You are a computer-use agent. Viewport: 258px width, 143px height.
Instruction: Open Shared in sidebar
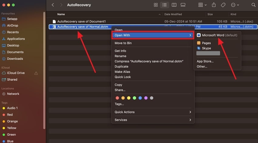[x=12, y=80]
